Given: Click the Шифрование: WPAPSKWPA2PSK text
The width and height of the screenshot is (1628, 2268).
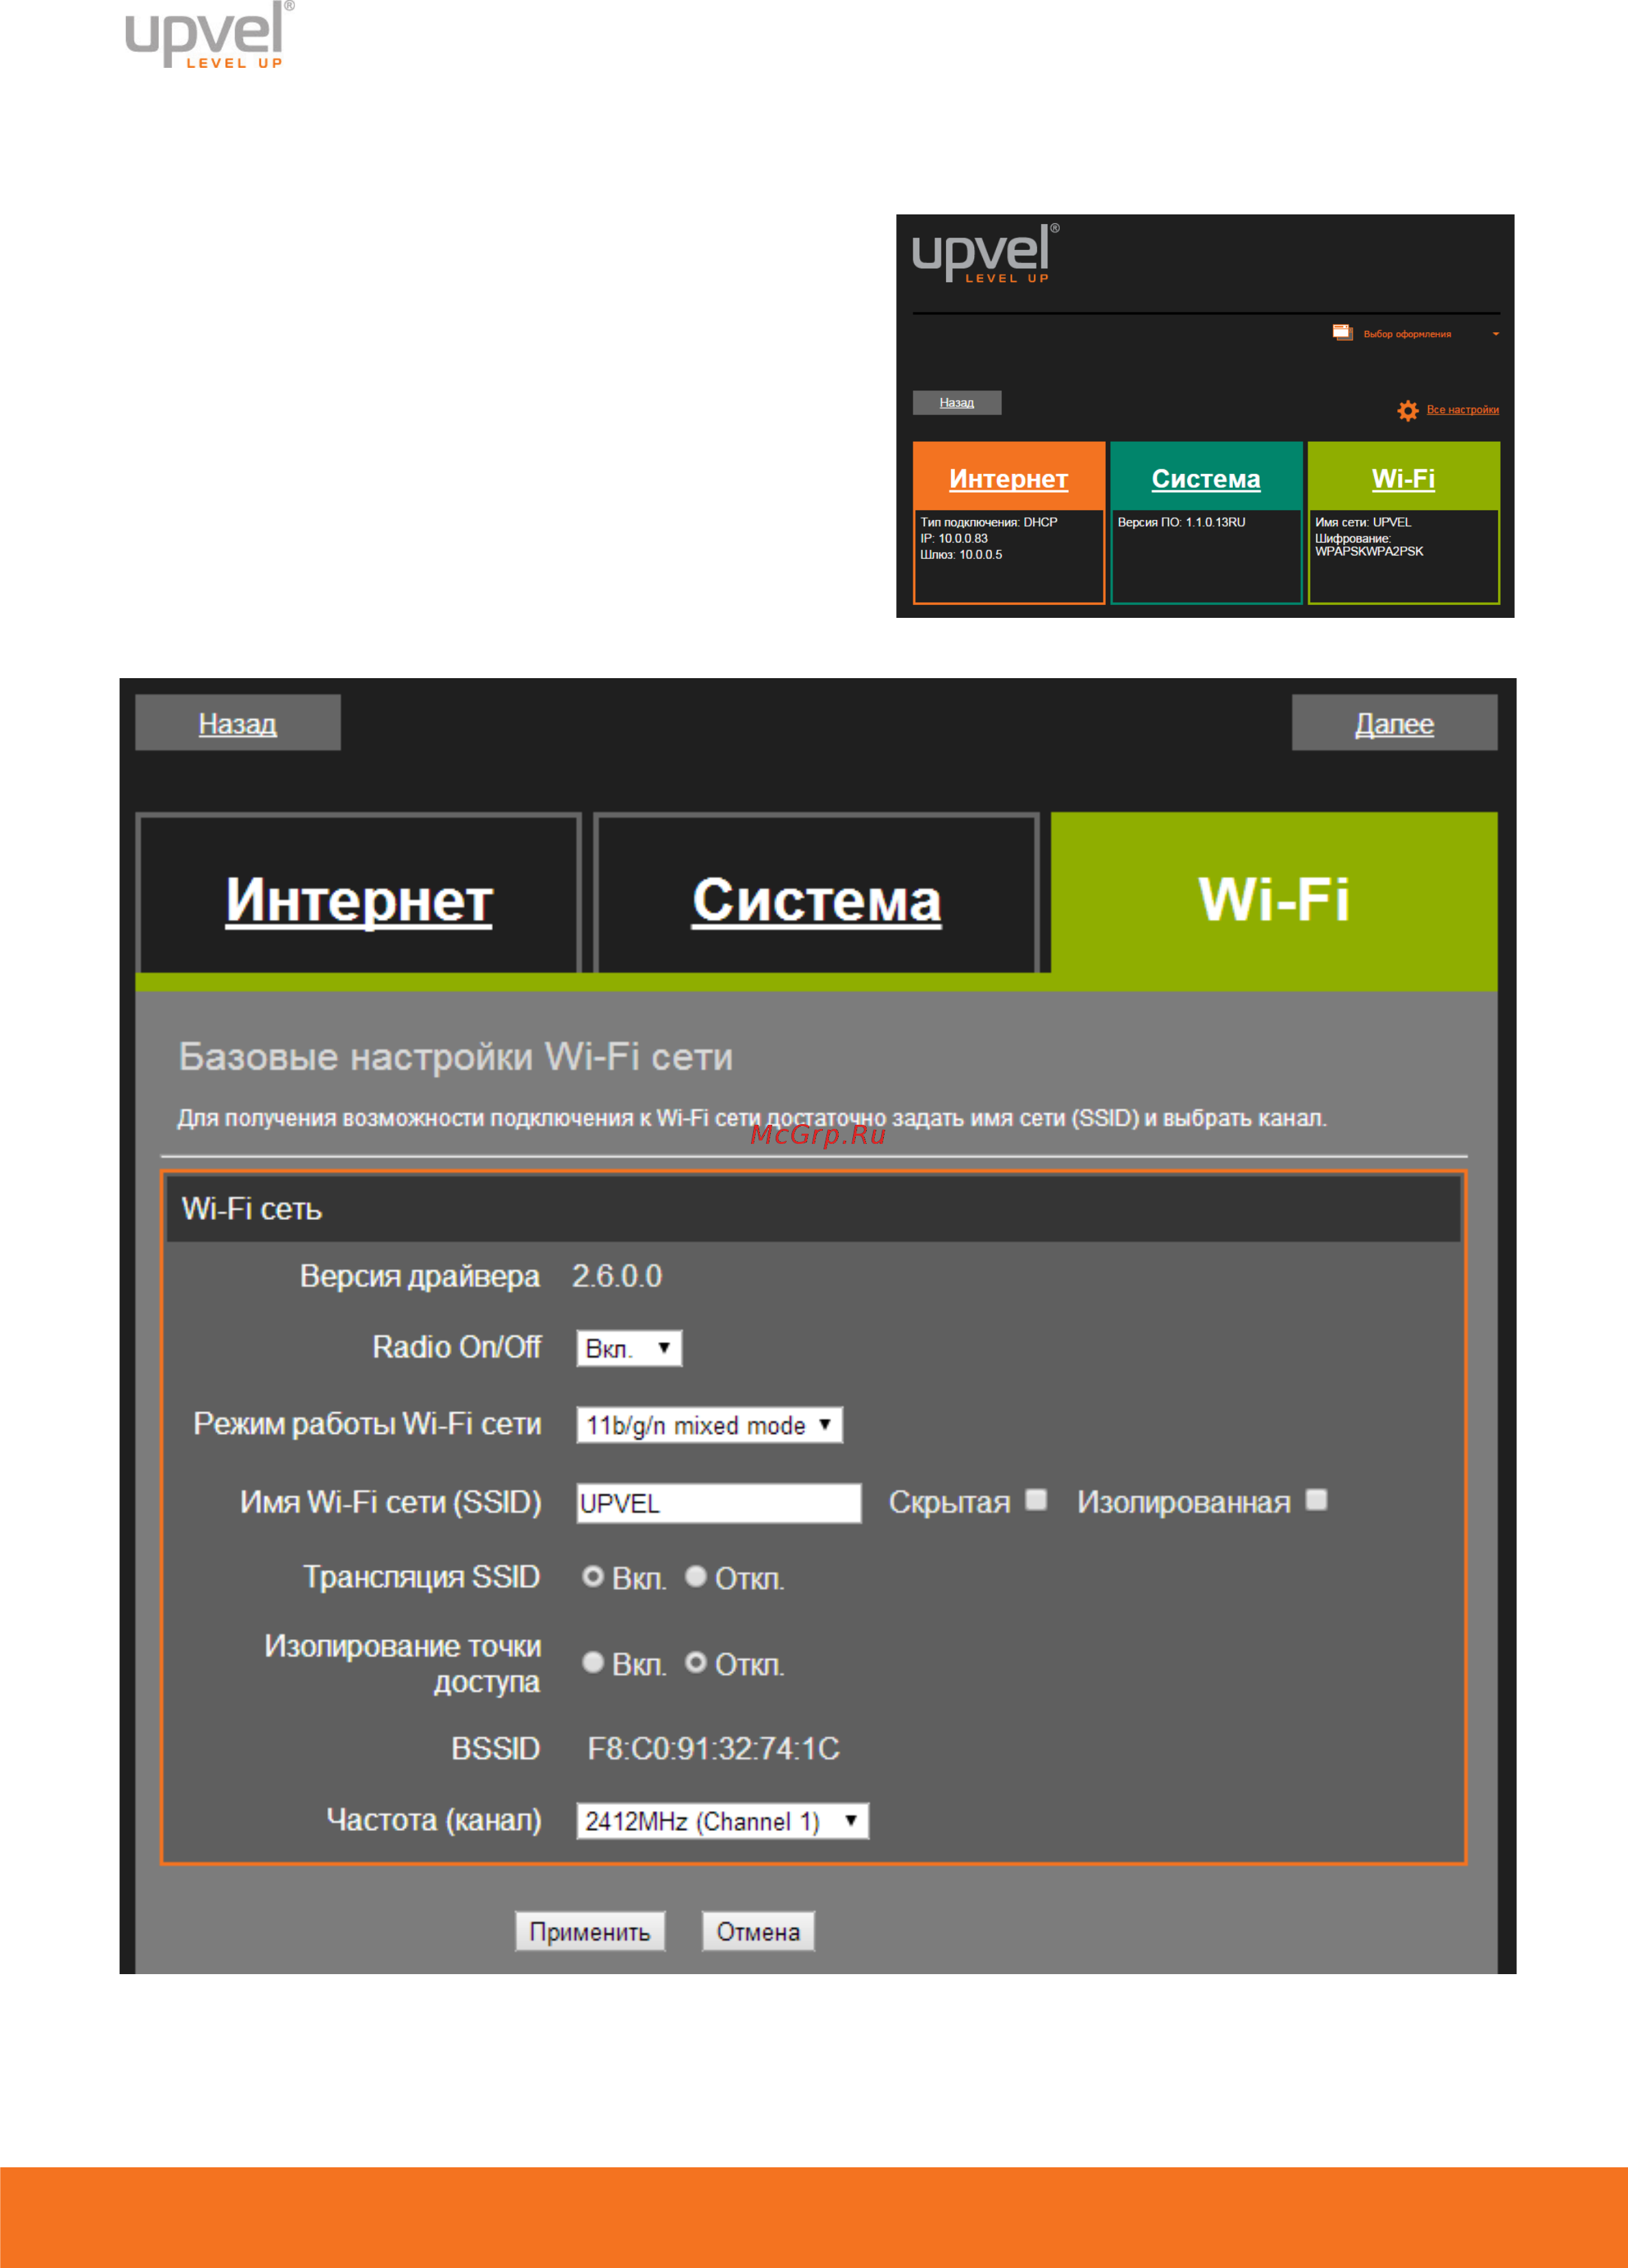Looking at the screenshot, I should click(x=1369, y=545).
